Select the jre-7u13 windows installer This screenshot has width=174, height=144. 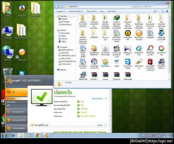[105, 51]
